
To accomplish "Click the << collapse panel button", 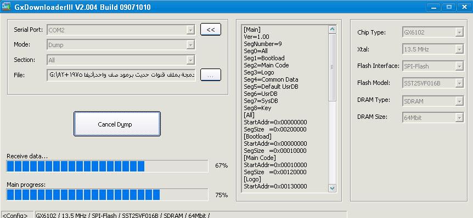I will (x=211, y=30).
